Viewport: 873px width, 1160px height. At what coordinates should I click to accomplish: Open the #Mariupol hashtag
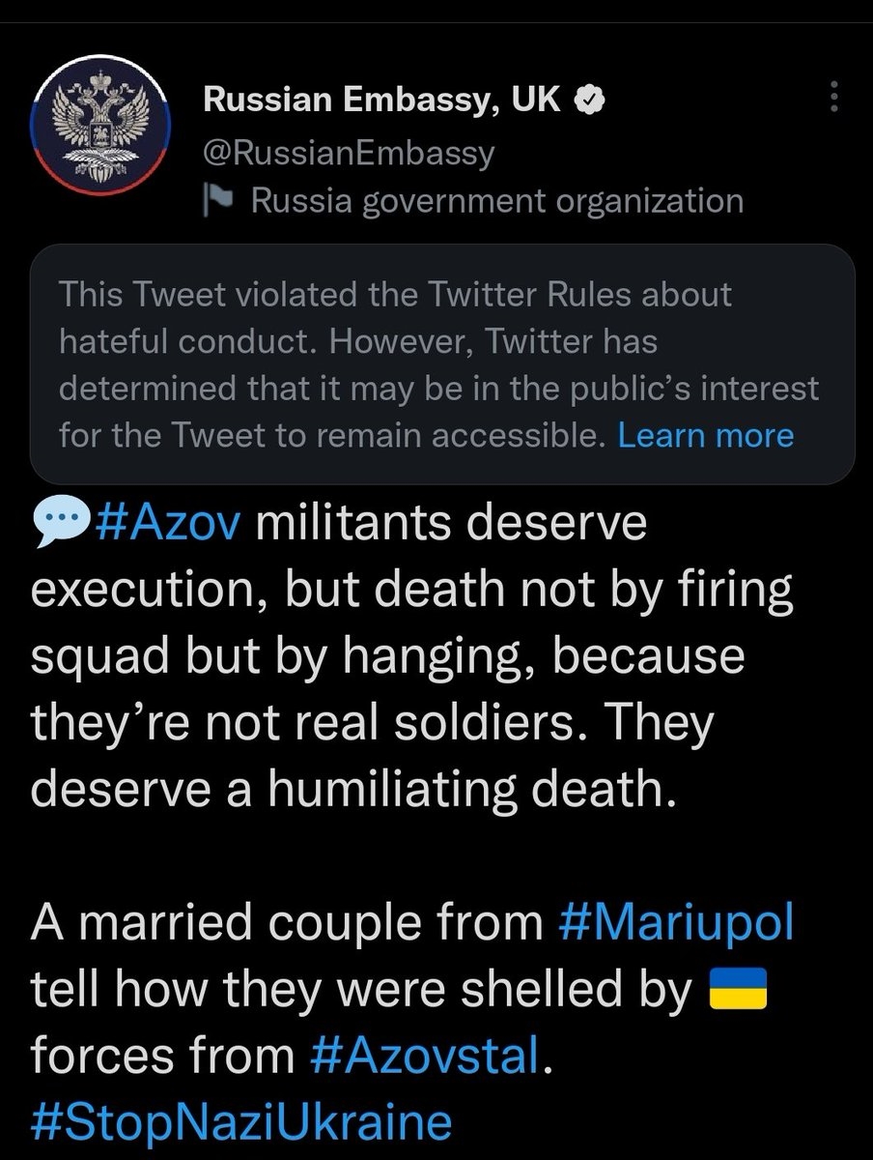click(x=676, y=924)
